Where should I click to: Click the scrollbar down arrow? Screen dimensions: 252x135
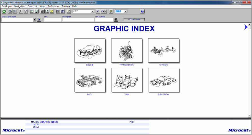pos(249,116)
